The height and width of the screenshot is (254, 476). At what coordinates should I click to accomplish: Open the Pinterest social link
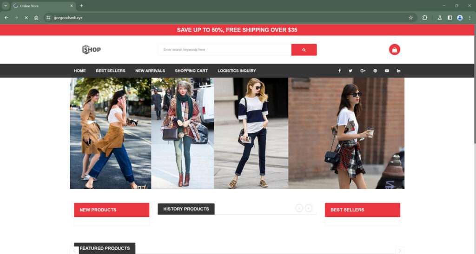(375, 71)
